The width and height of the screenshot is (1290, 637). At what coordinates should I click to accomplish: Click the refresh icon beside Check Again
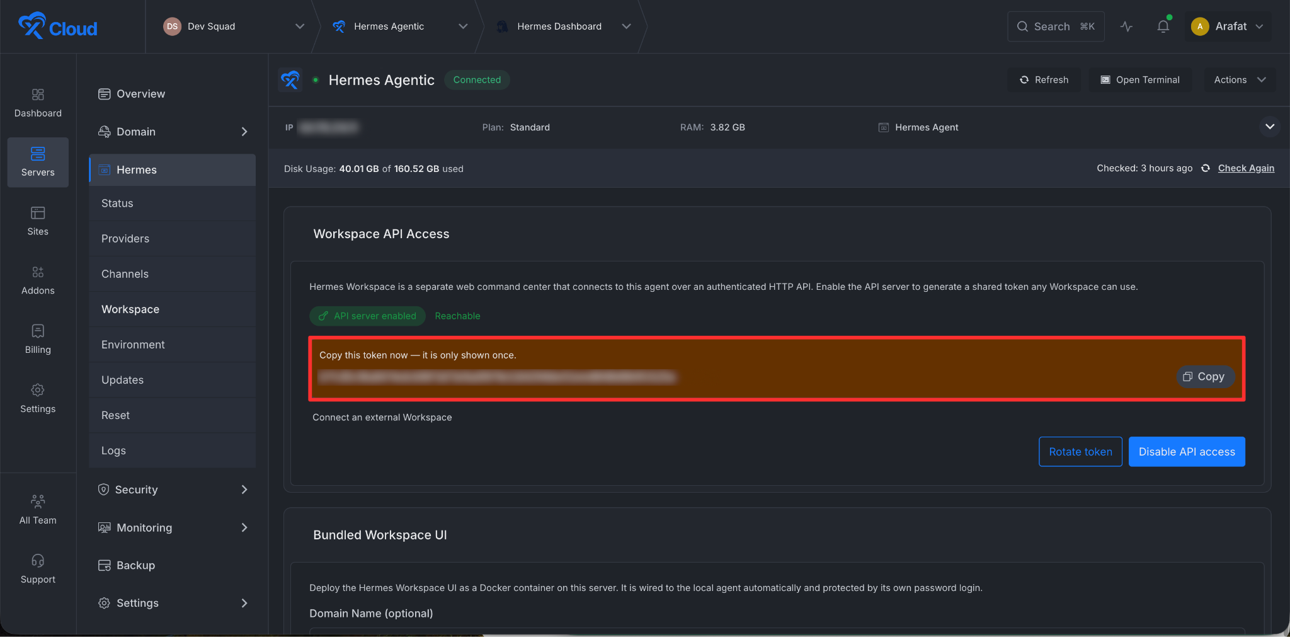click(x=1206, y=168)
